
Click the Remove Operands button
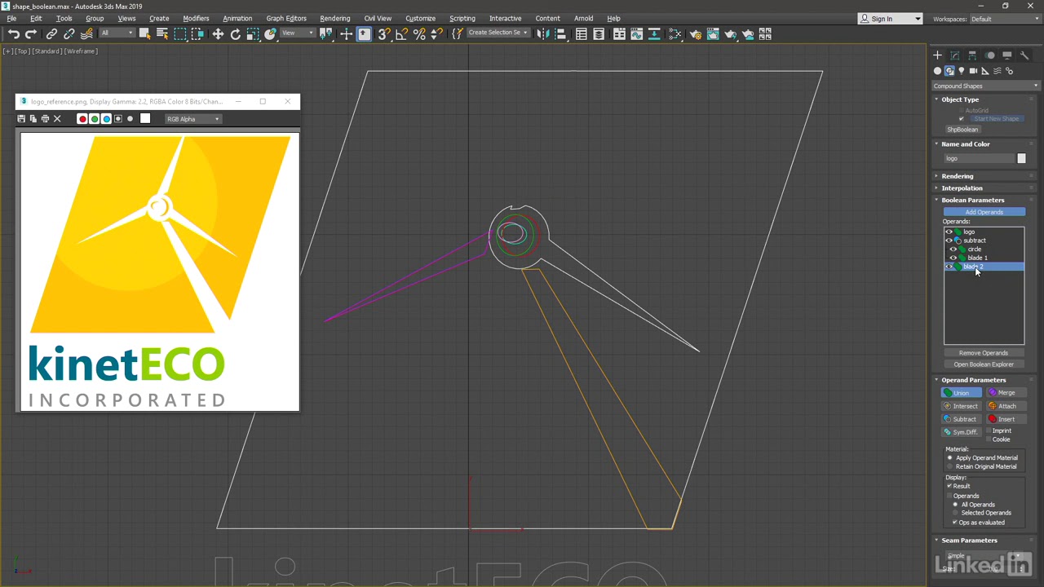coord(984,353)
